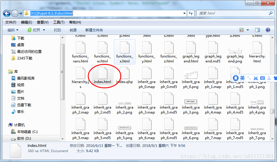
Task: Select 下载 in the navigation pane
Action: pyautogui.click(x=18, y=38)
